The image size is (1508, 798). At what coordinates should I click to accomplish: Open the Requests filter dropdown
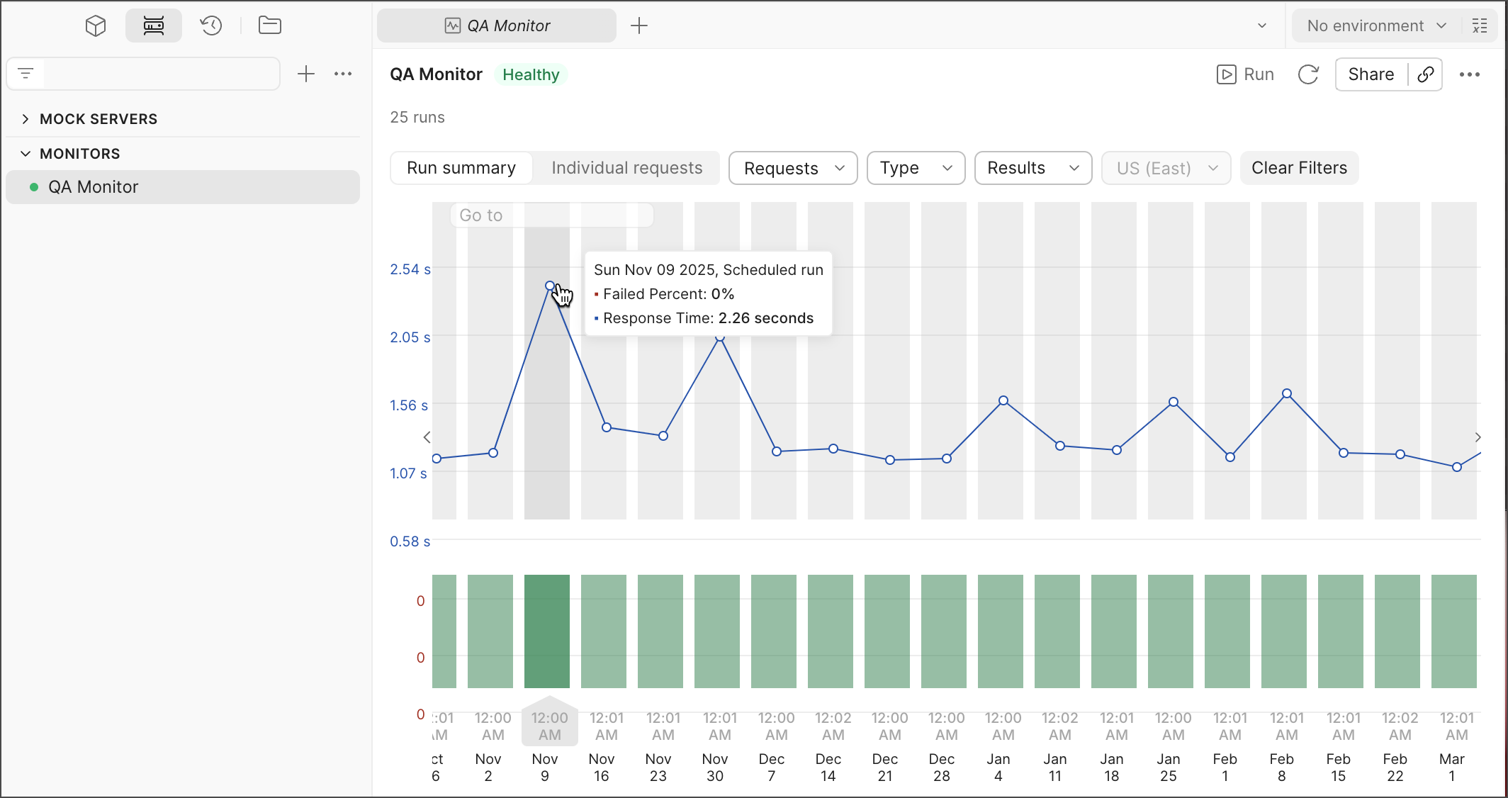pos(793,168)
